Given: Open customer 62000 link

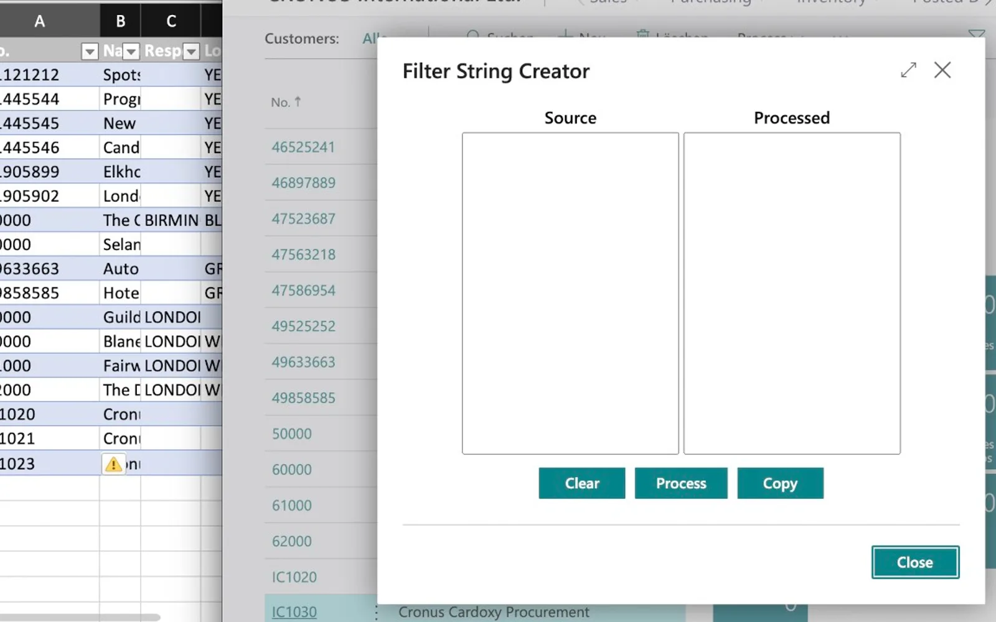Looking at the screenshot, I should [x=291, y=541].
